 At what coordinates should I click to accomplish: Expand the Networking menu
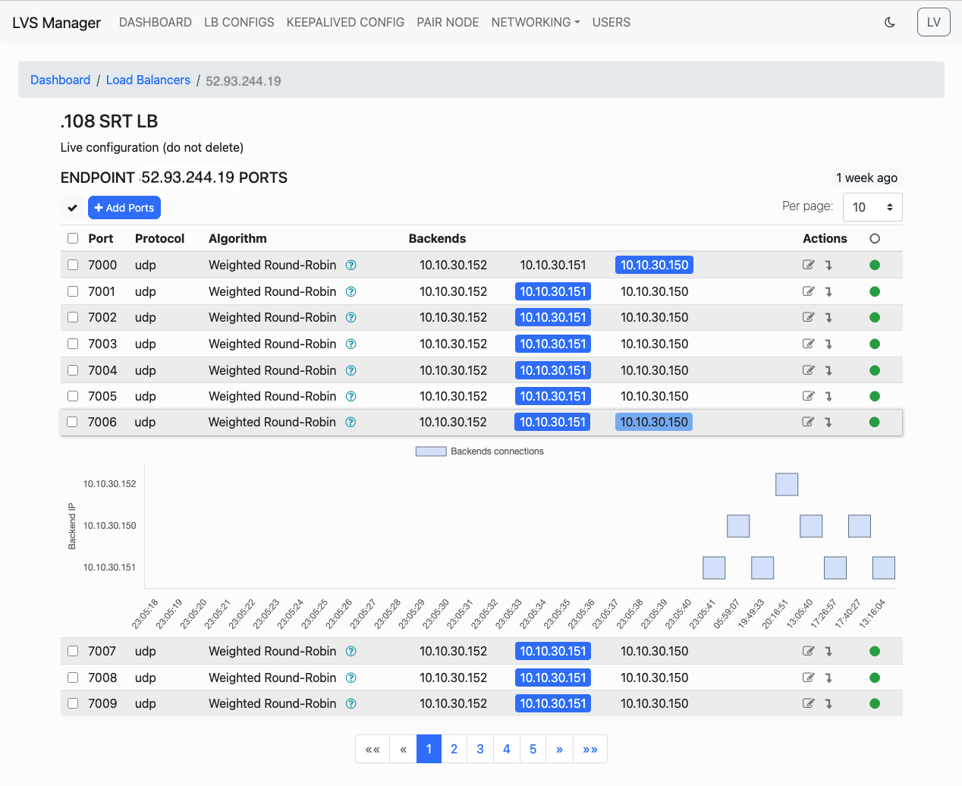[536, 23]
